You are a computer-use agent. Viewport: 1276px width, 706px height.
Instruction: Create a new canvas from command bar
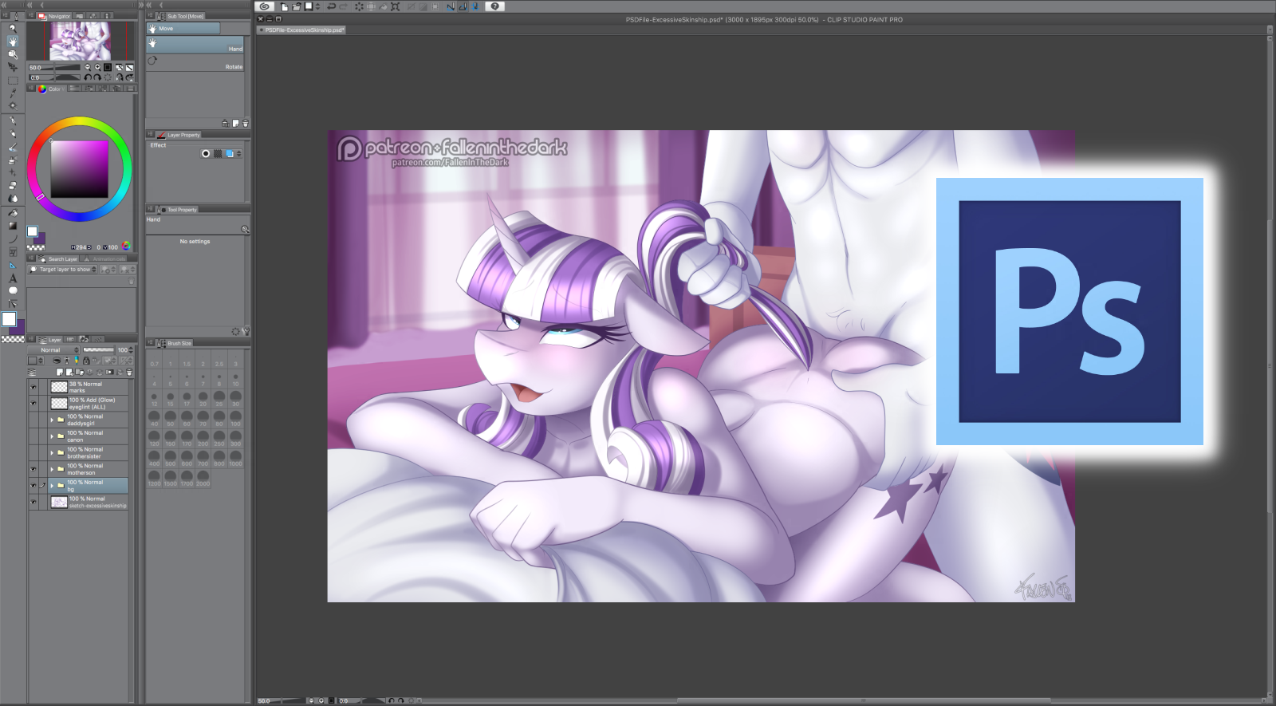point(284,6)
